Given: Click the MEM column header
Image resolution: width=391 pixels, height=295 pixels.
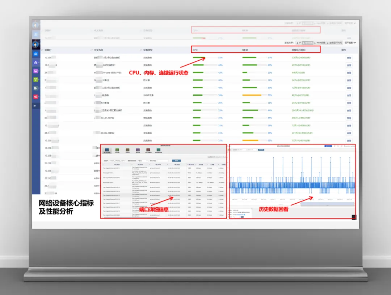Looking at the screenshot, I should pyautogui.click(x=245, y=50).
